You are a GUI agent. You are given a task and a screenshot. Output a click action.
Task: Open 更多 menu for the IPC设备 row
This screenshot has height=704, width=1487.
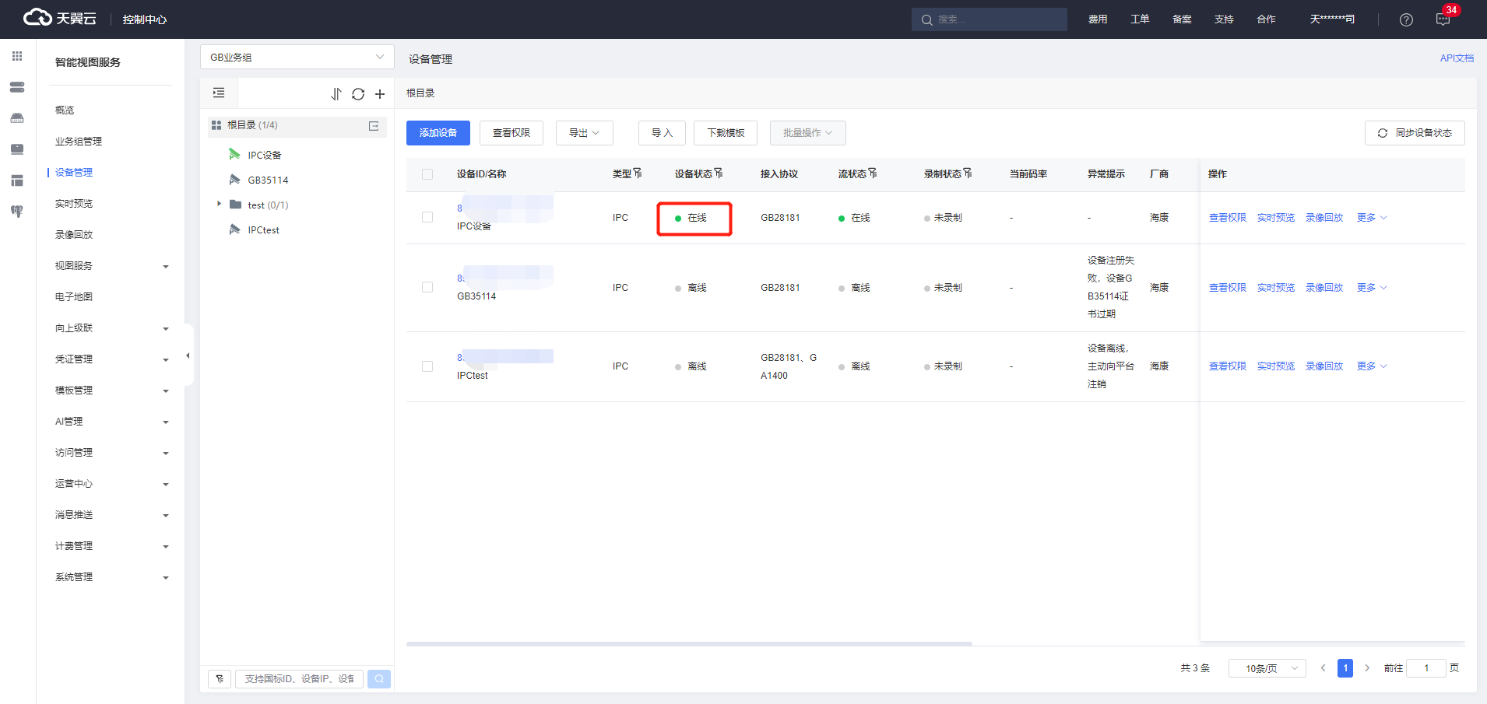click(1372, 218)
